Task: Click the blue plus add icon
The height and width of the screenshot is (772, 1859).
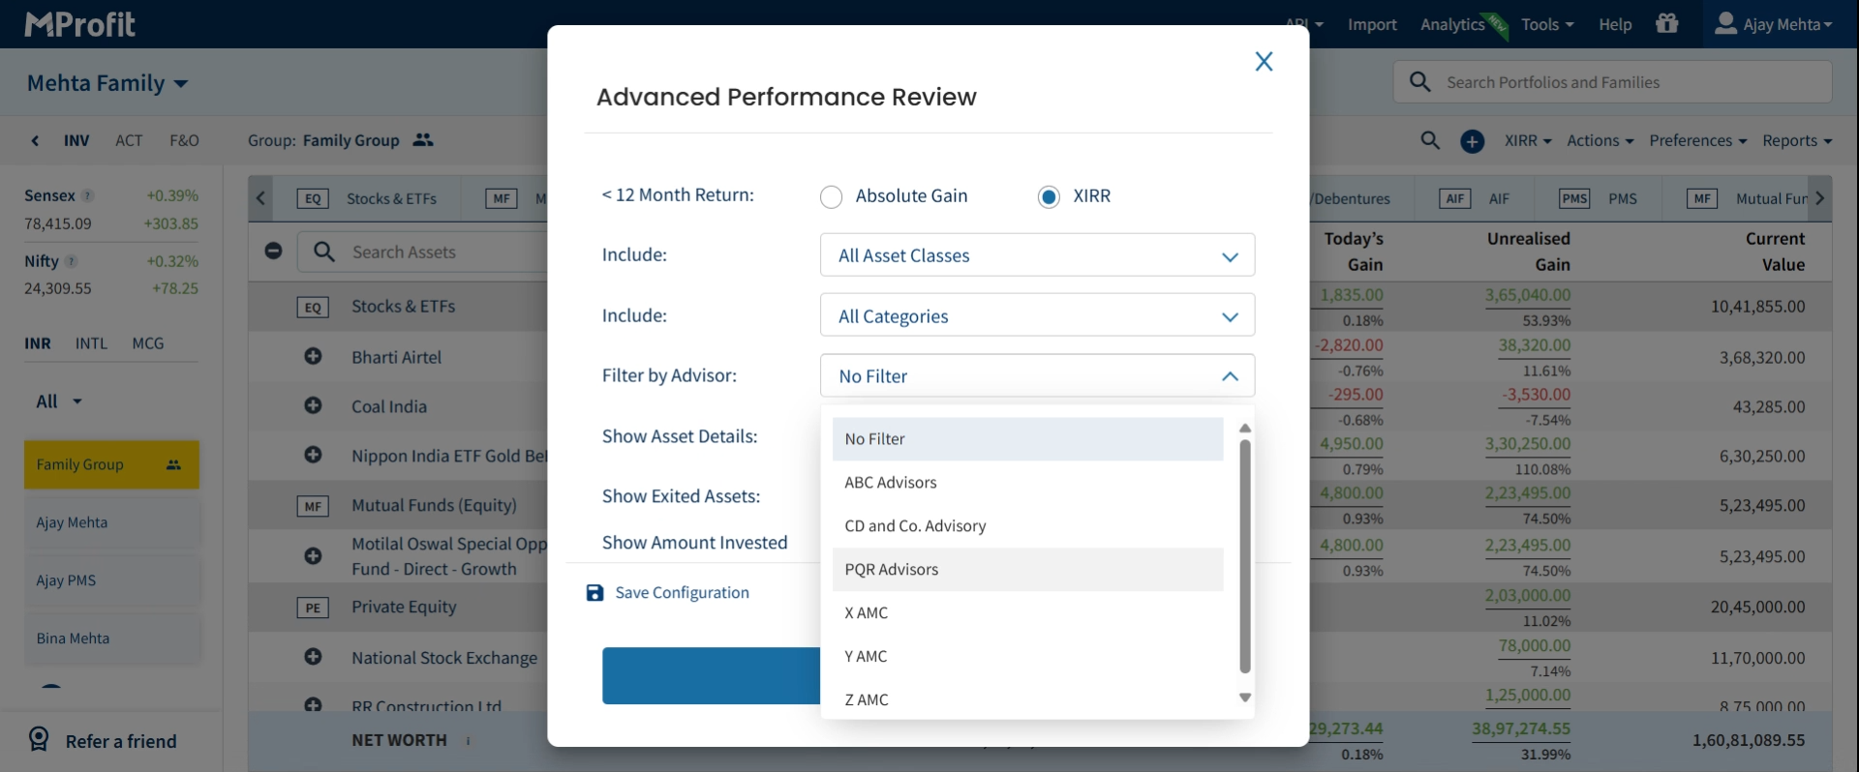Action: [1472, 141]
